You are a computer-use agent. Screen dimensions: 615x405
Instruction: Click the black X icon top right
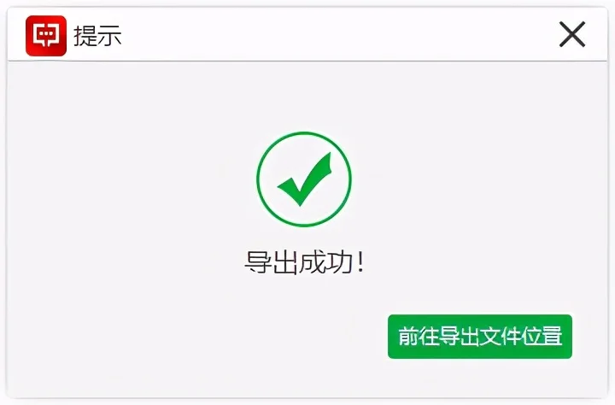click(571, 34)
